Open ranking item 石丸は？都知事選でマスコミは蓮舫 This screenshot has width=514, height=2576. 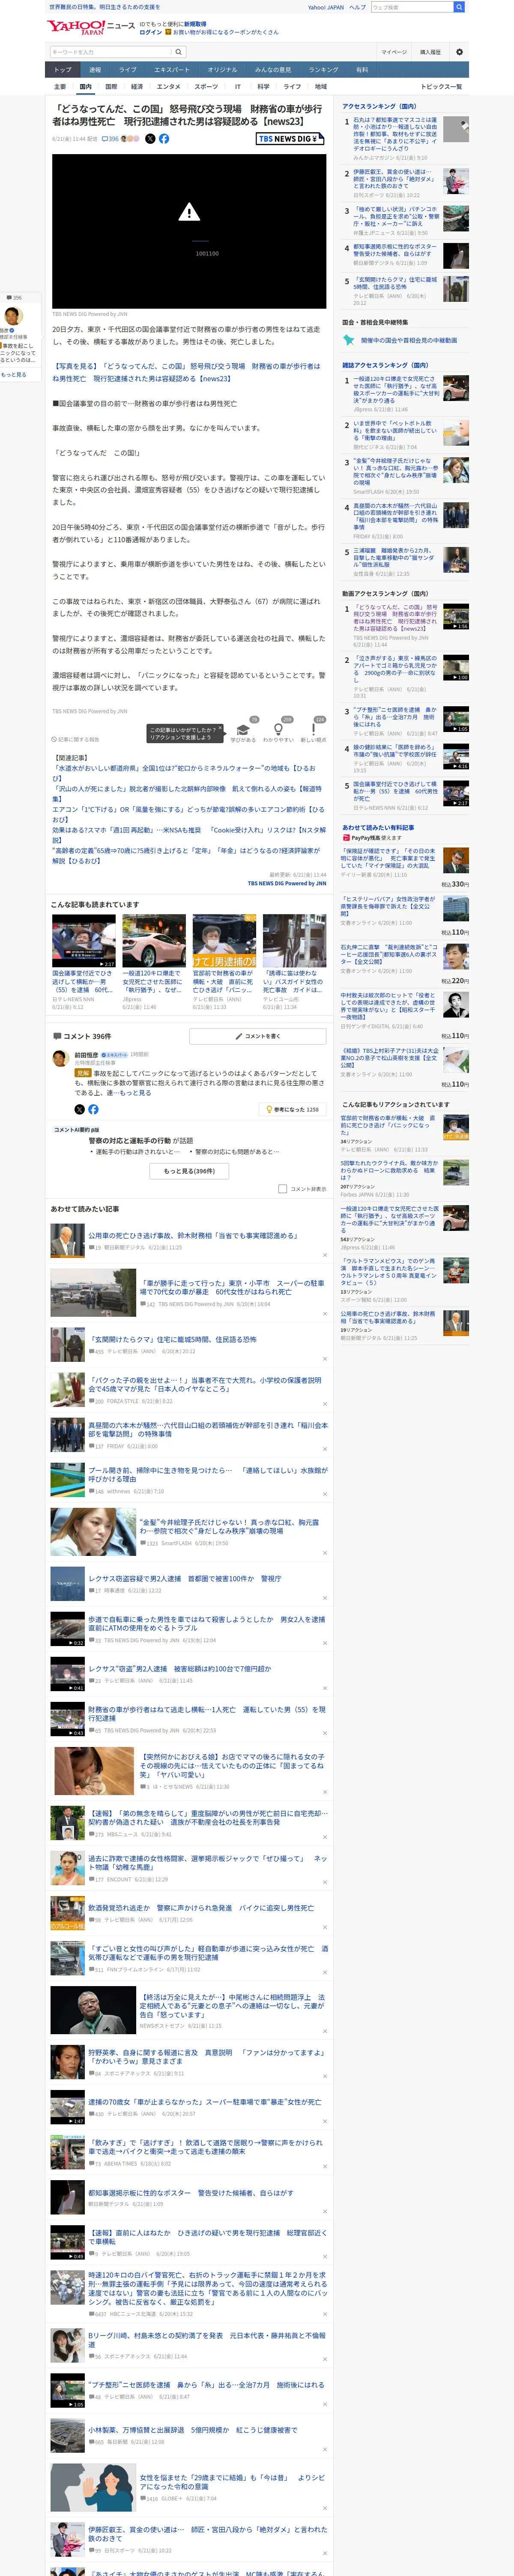396,133
